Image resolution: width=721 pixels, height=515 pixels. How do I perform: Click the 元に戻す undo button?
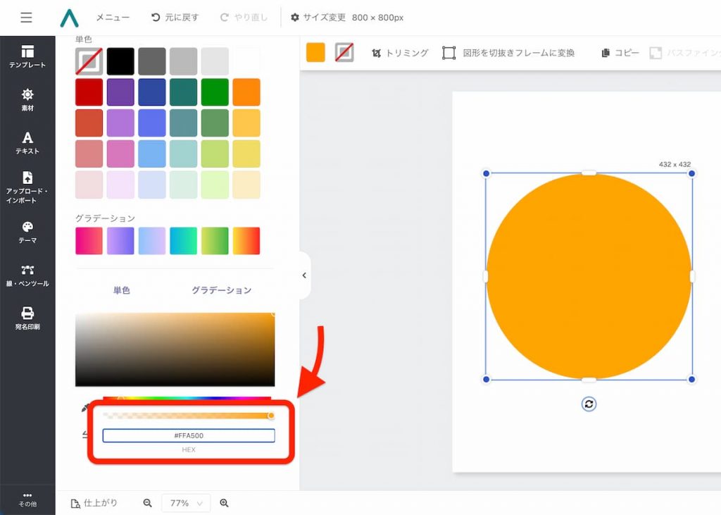point(175,18)
